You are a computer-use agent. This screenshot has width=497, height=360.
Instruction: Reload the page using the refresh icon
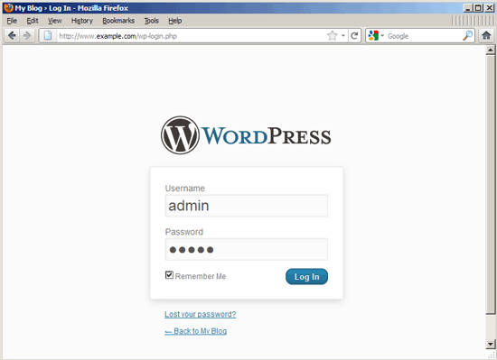point(354,35)
